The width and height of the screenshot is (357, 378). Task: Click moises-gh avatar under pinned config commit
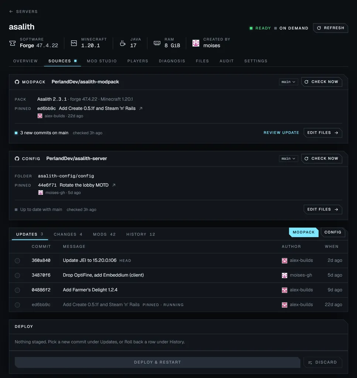pos(41,193)
